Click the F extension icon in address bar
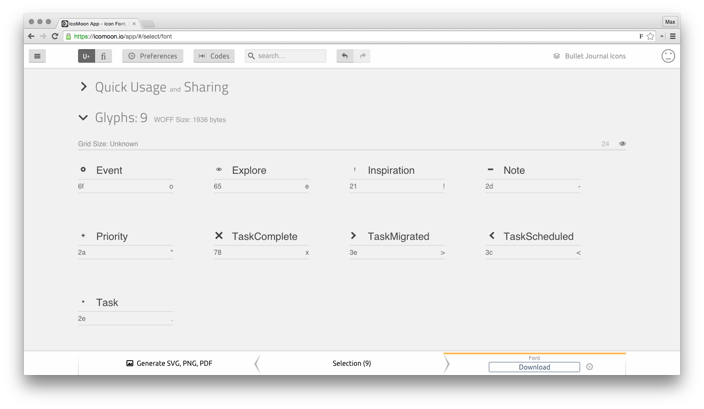Screen dimensions: 704x409 click(641, 36)
